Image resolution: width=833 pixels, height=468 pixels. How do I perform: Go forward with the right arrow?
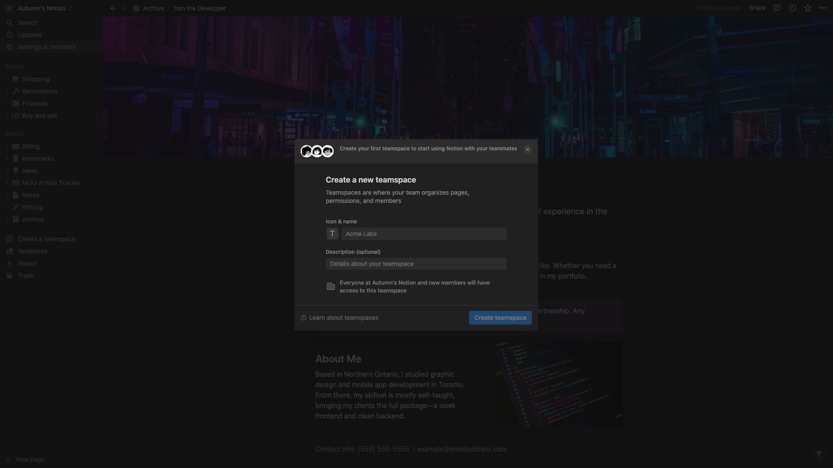tap(124, 8)
